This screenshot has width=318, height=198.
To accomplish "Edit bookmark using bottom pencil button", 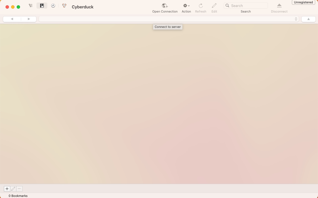I will click(13, 189).
